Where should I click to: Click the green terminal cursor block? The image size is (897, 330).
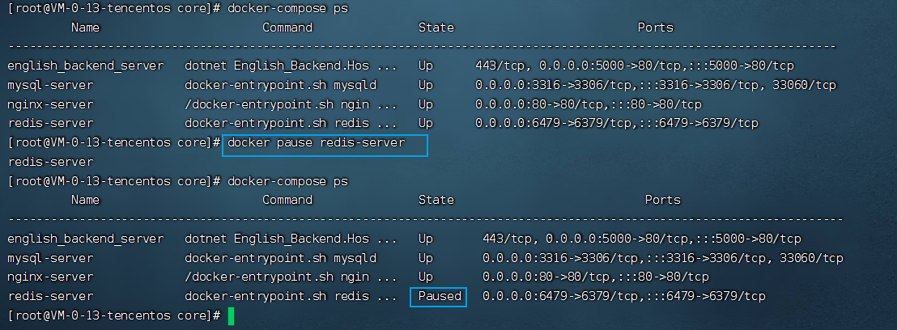point(231,315)
